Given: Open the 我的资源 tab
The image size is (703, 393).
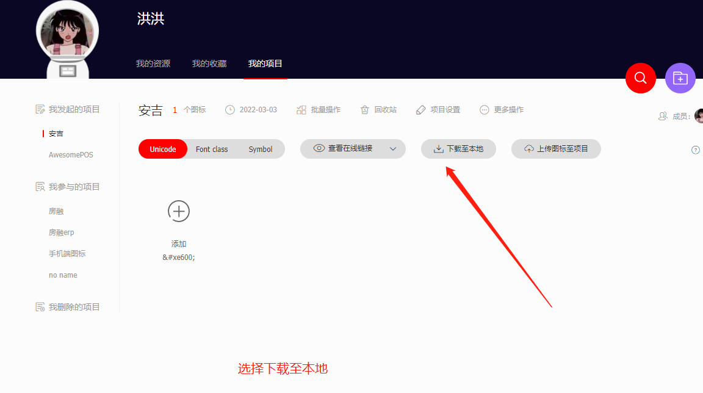Looking at the screenshot, I should tap(153, 63).
